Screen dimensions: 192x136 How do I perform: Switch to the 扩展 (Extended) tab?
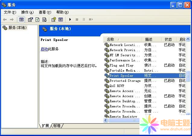point(45,125)
